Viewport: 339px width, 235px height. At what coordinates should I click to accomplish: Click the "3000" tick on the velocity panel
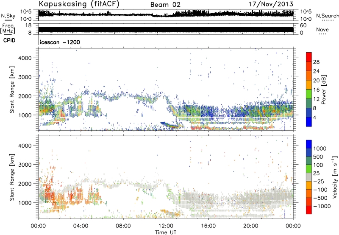click(25, 165)
